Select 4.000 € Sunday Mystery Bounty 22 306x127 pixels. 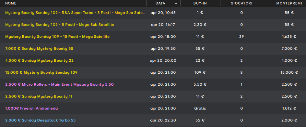tap(40, 60)
